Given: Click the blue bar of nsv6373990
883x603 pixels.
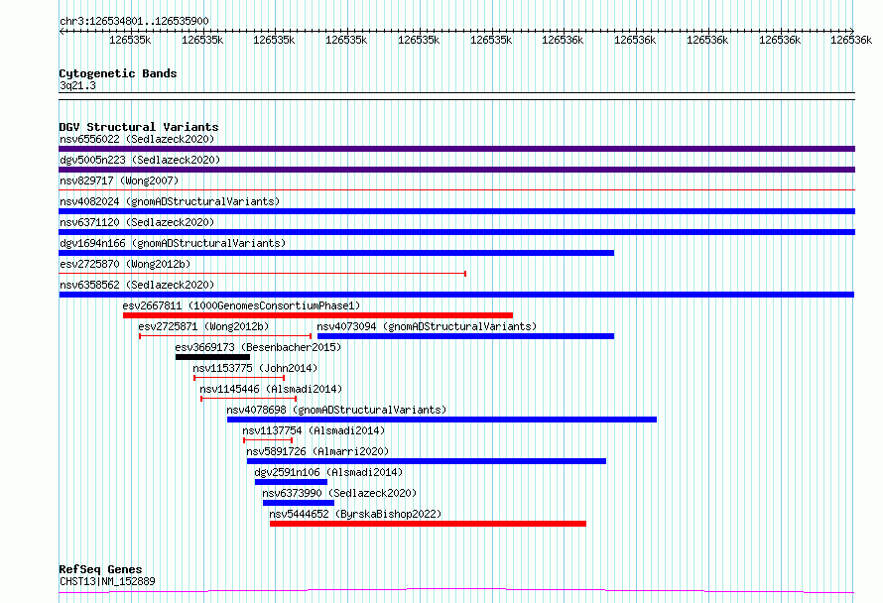Looking at the screenshot, I should 299,503.
